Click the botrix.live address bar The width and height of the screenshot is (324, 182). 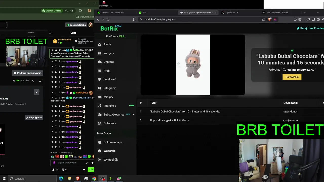[200, 19]
